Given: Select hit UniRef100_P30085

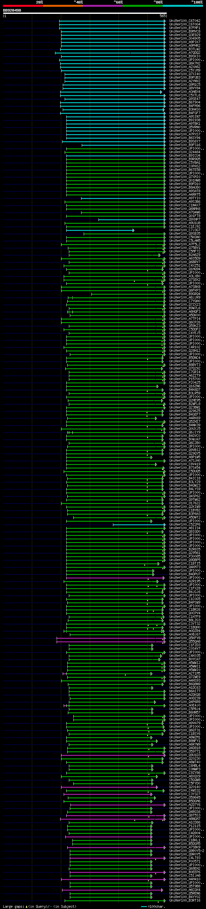Looking at the screenshot, I should (185, 557).
